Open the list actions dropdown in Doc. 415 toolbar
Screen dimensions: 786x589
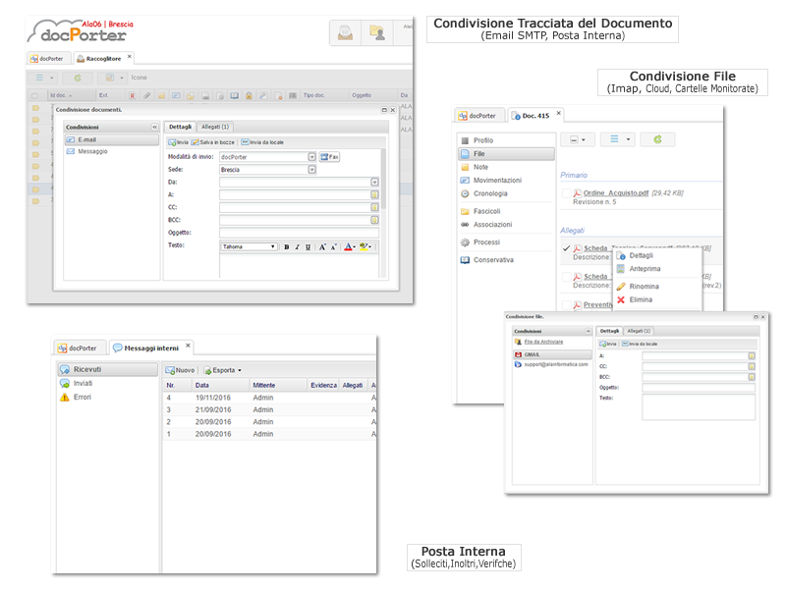click(x=618, y=139)
